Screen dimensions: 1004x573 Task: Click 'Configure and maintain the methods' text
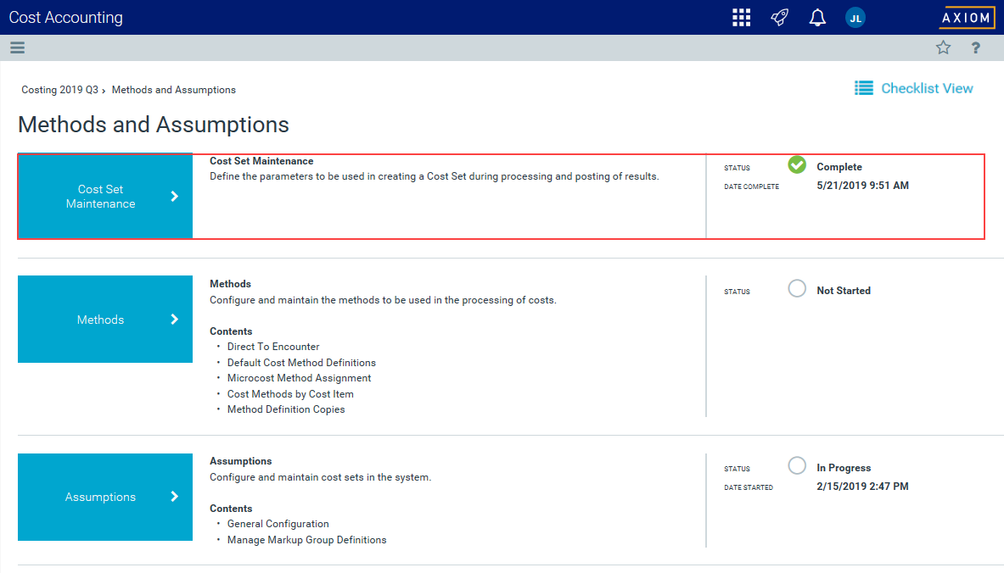(383, 300)
